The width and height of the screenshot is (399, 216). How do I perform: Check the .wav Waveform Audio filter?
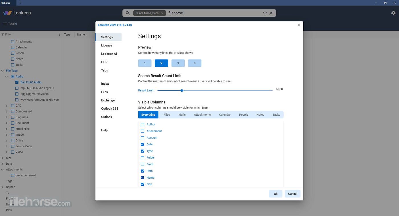click(x=17, y=100)
